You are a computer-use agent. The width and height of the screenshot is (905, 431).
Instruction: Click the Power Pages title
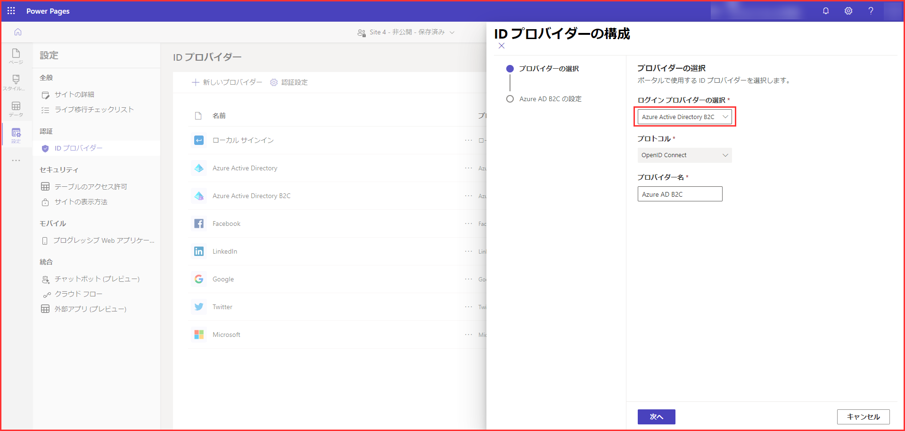(x=48, y=11)
